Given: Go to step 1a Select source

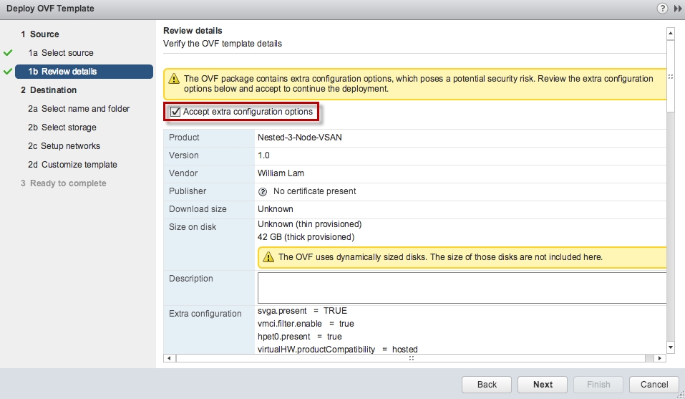Looking at the screenshot, I should pos(61,53).
